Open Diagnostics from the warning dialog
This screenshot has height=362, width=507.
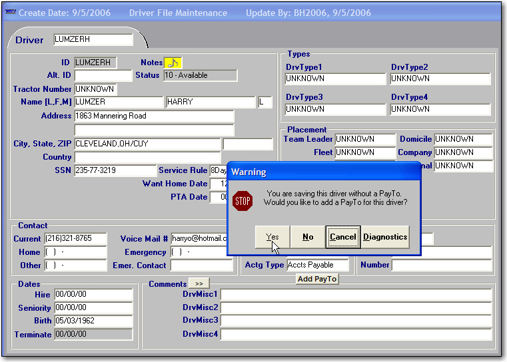[385, 237]
